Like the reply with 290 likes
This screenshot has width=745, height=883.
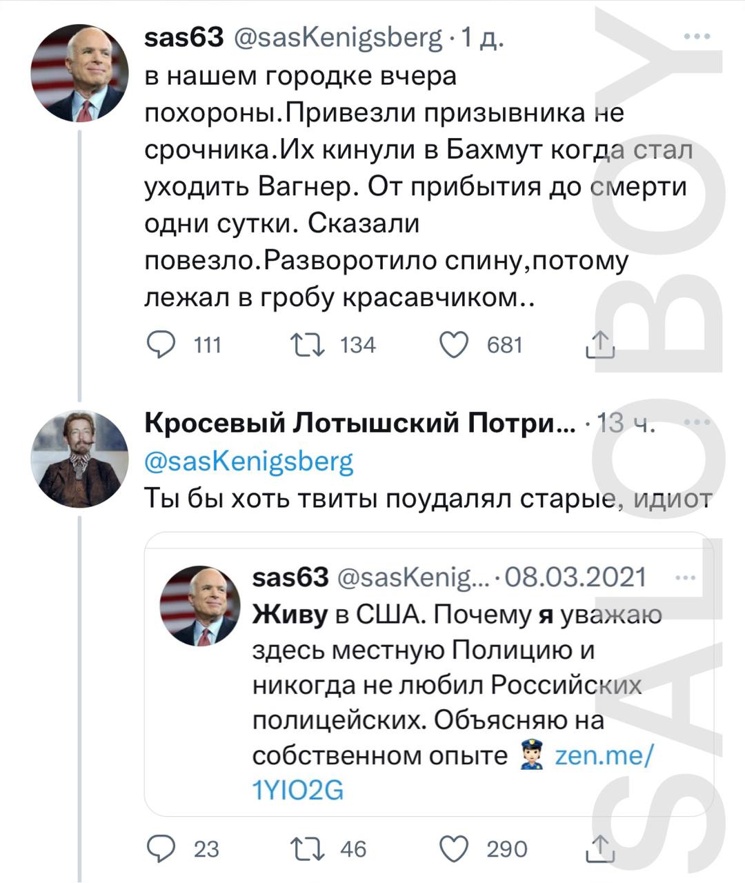(455, 849)
